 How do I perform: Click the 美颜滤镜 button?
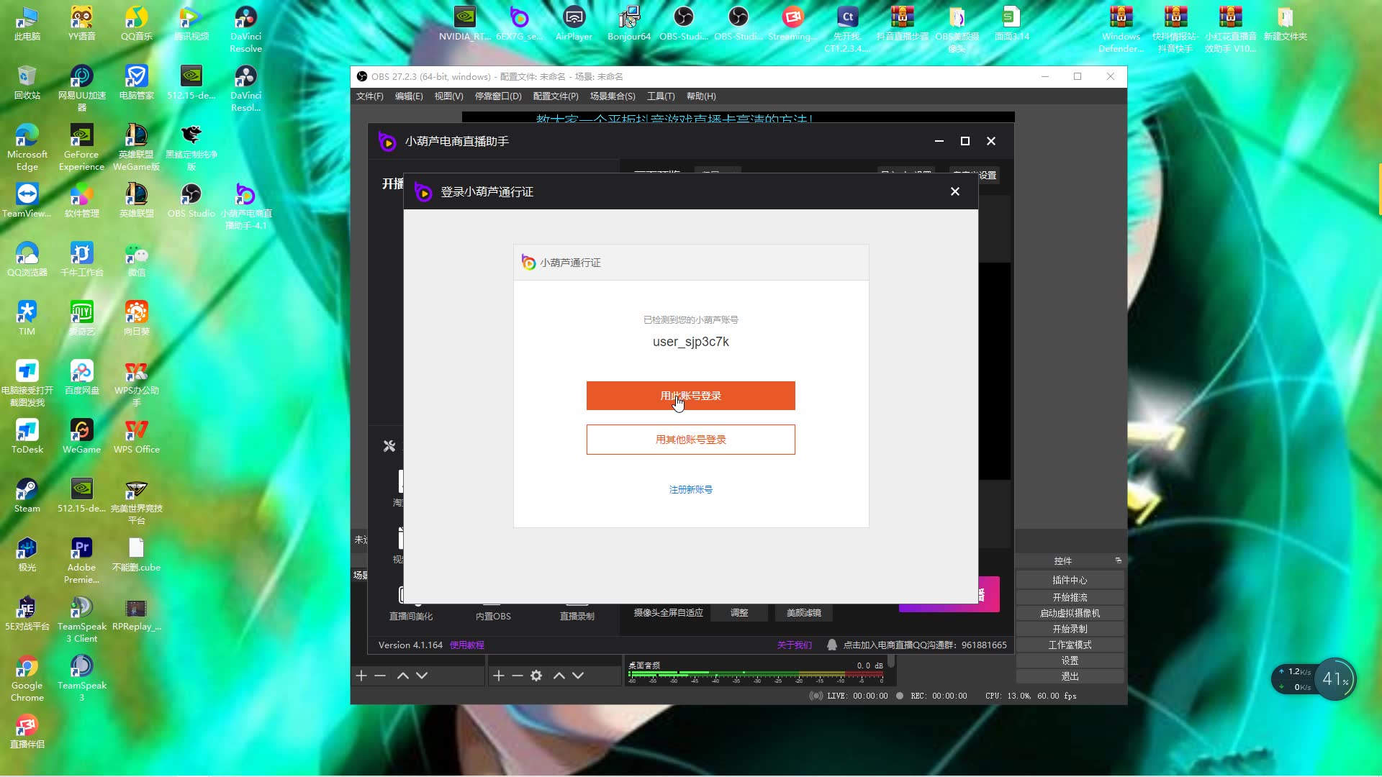[x=803, y=613]
